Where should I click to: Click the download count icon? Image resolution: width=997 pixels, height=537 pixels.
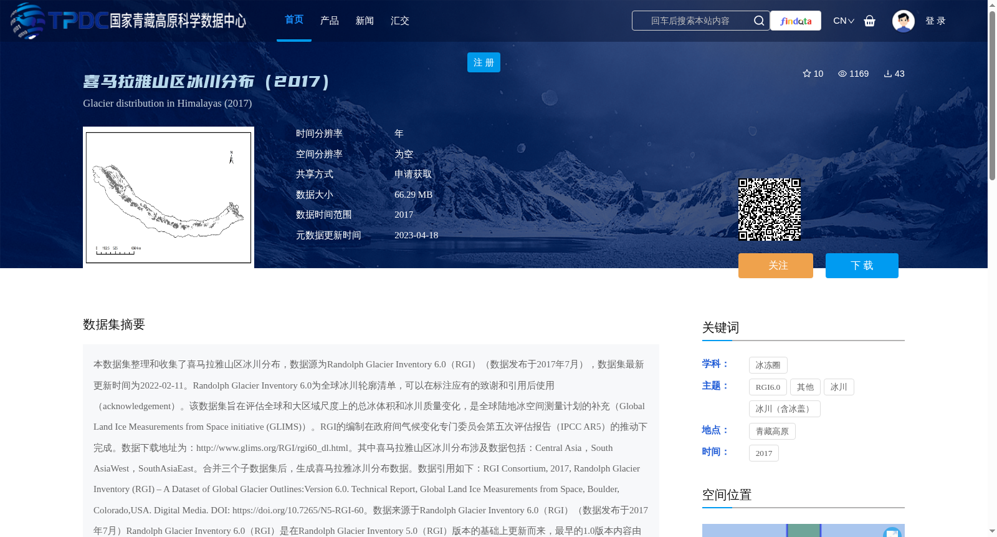[x=888, y=74]
